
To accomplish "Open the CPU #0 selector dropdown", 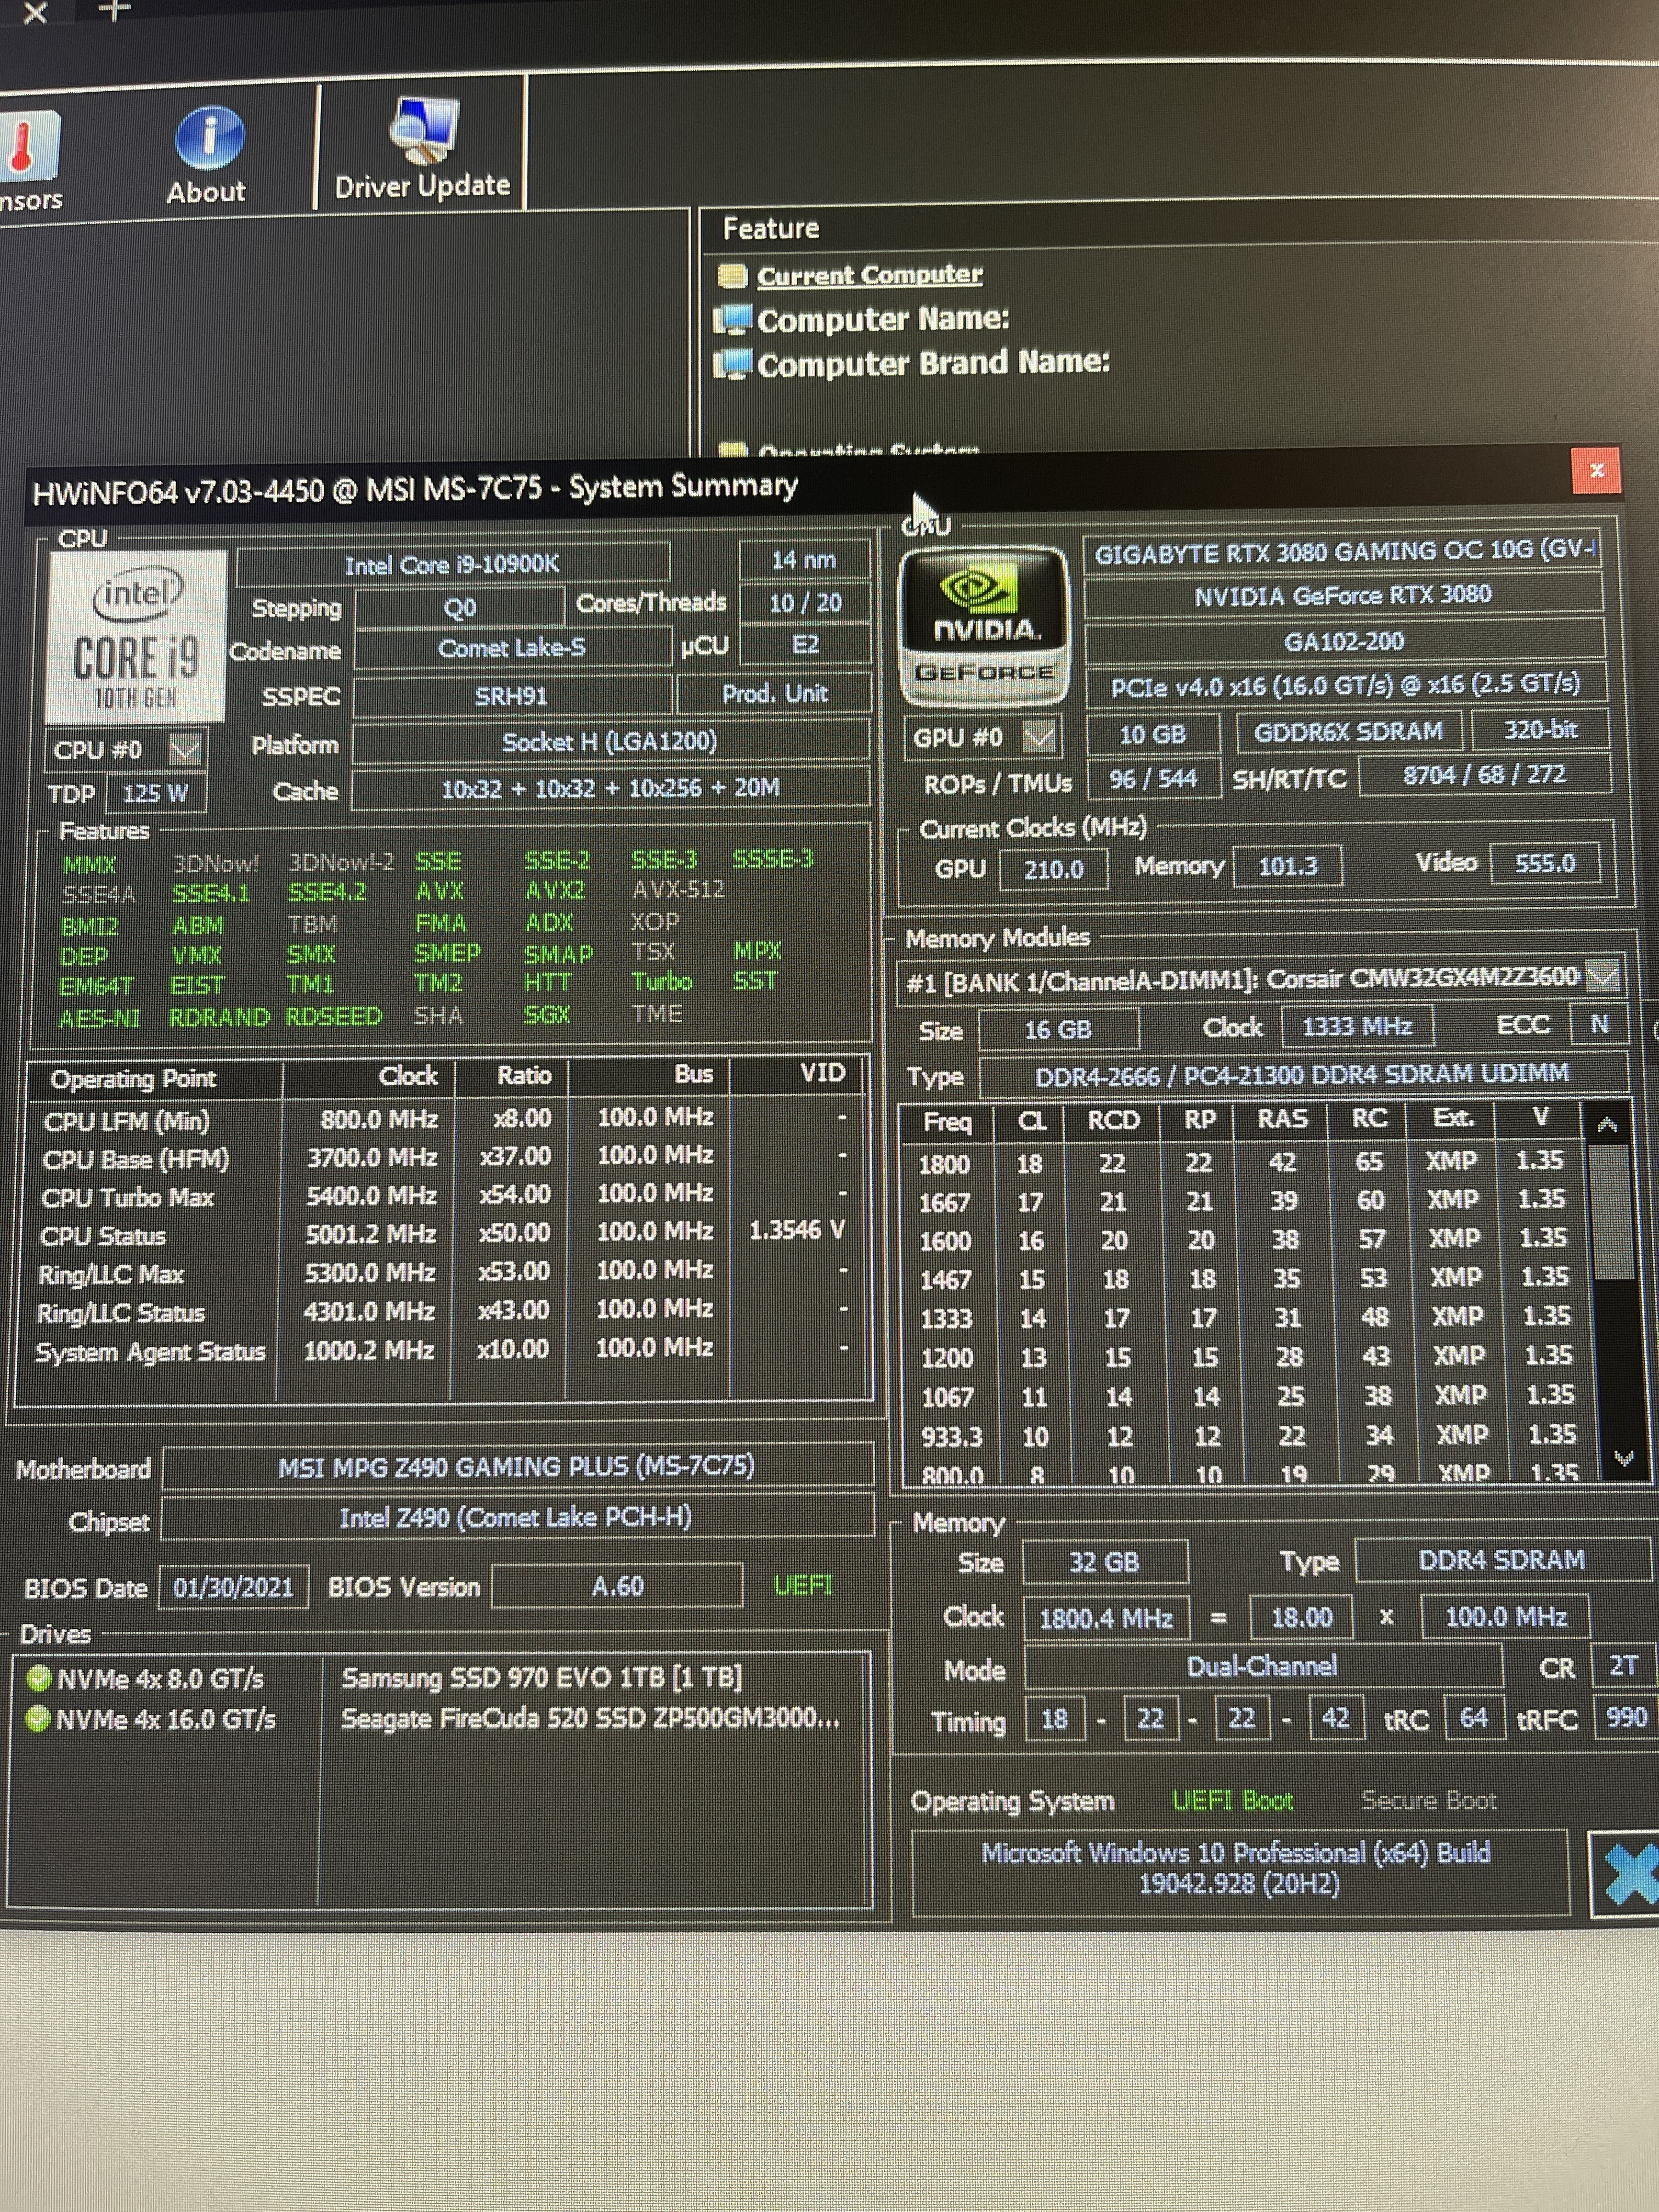I will point(185,749).
